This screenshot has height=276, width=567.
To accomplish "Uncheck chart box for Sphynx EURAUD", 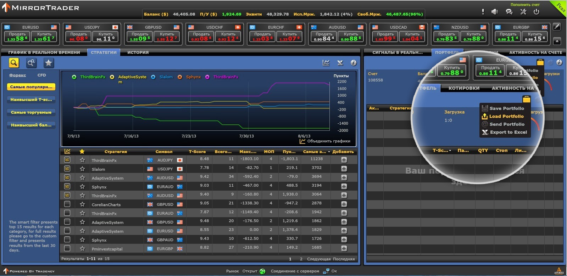I will tap(67, 186).
